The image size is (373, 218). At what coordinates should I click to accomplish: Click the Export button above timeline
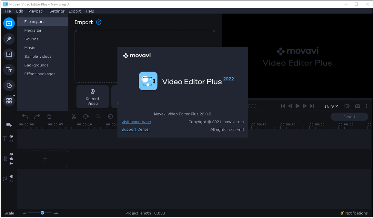tap(349, 117)
